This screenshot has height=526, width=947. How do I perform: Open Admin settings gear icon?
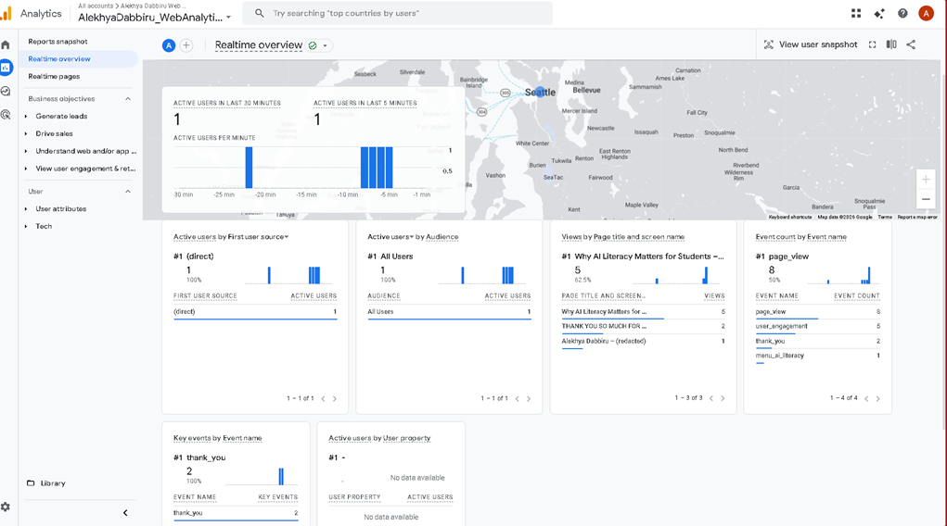(x=6, y=507)
